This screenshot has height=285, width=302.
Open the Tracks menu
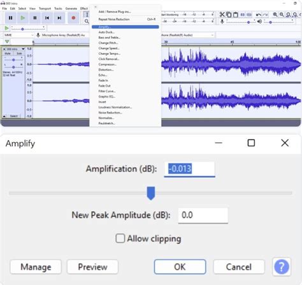click(58, 8)
